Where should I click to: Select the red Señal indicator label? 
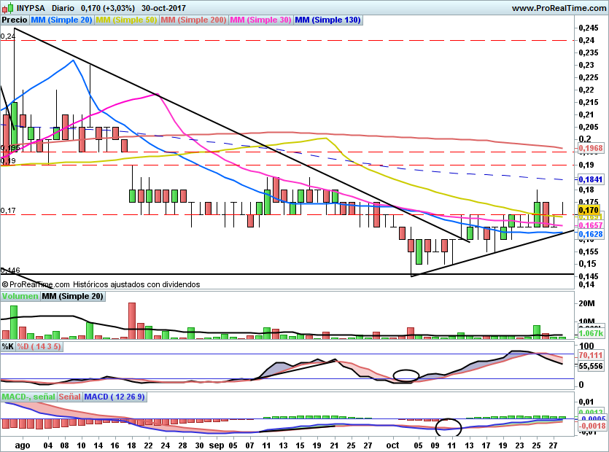tap(69, 397)
